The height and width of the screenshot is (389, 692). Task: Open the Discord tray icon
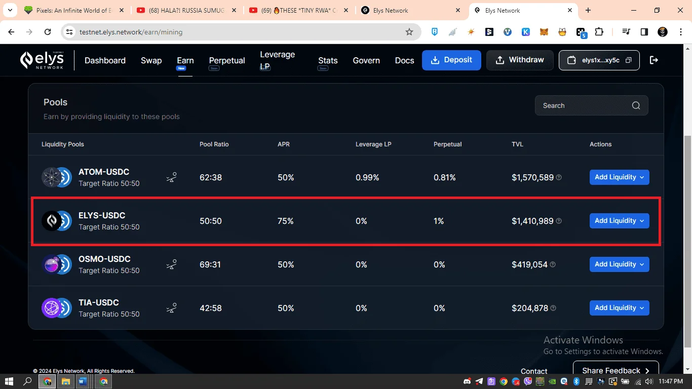[467, 381]
